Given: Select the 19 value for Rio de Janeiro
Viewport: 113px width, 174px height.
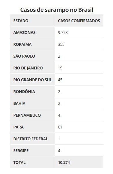Looking at the screenshot, I should tap(60, 68).
